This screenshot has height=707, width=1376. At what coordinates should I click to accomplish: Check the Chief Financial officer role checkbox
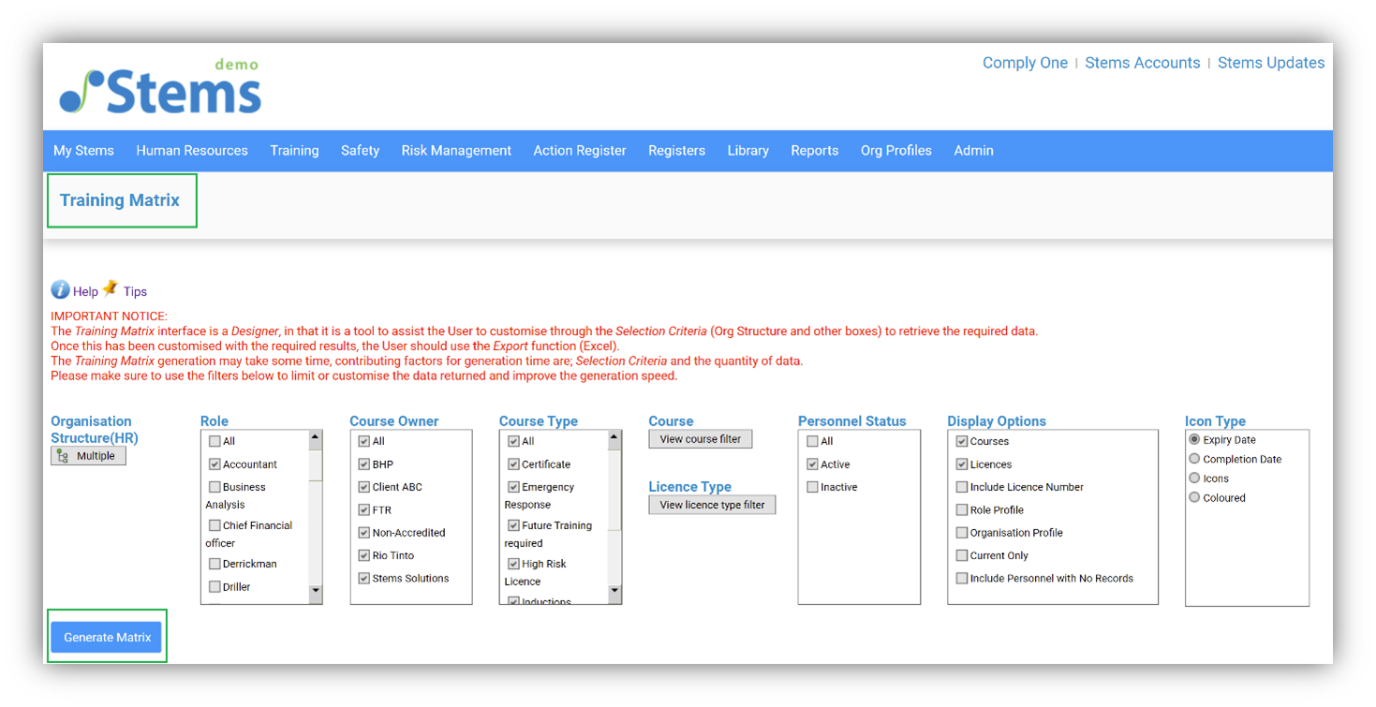coord(215,525)
